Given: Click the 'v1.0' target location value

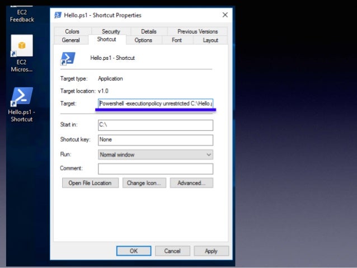Looking at the screenshot, I should [103, 91].
